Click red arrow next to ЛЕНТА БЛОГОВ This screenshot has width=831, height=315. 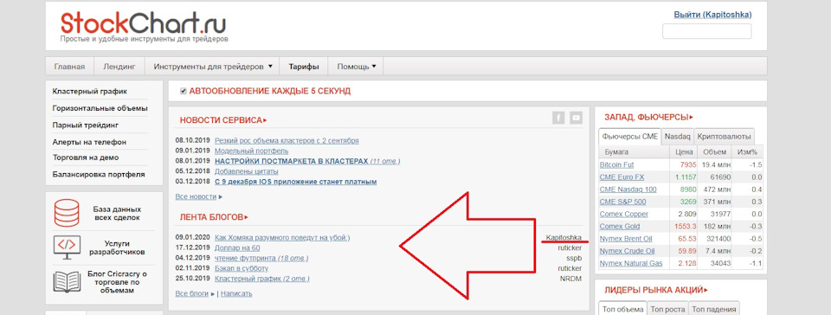click(247, 217)
